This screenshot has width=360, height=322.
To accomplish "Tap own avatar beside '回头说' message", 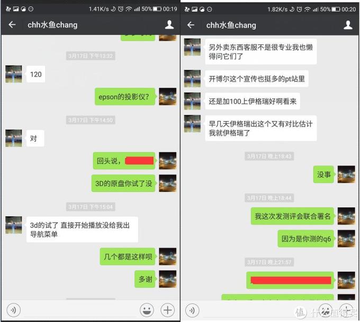I will point(168,161).
